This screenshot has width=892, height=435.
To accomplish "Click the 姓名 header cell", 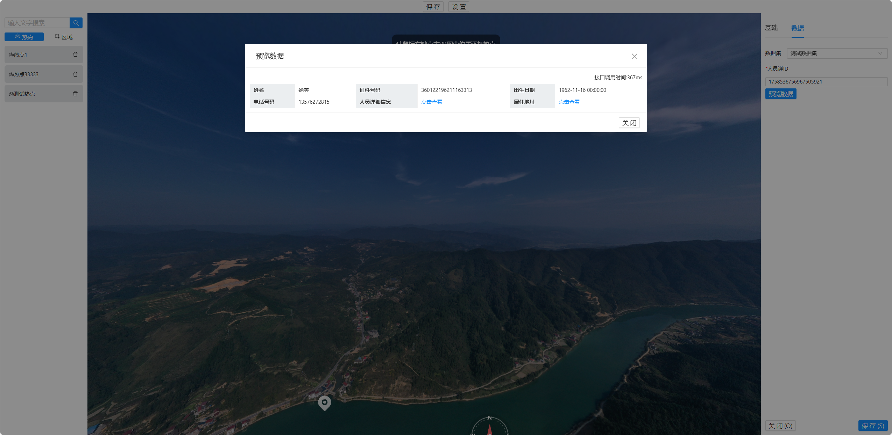I will coord(272,90).
